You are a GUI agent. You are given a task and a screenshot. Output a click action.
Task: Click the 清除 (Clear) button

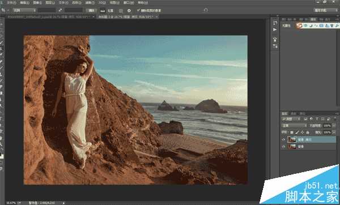[x=91, y=10]
